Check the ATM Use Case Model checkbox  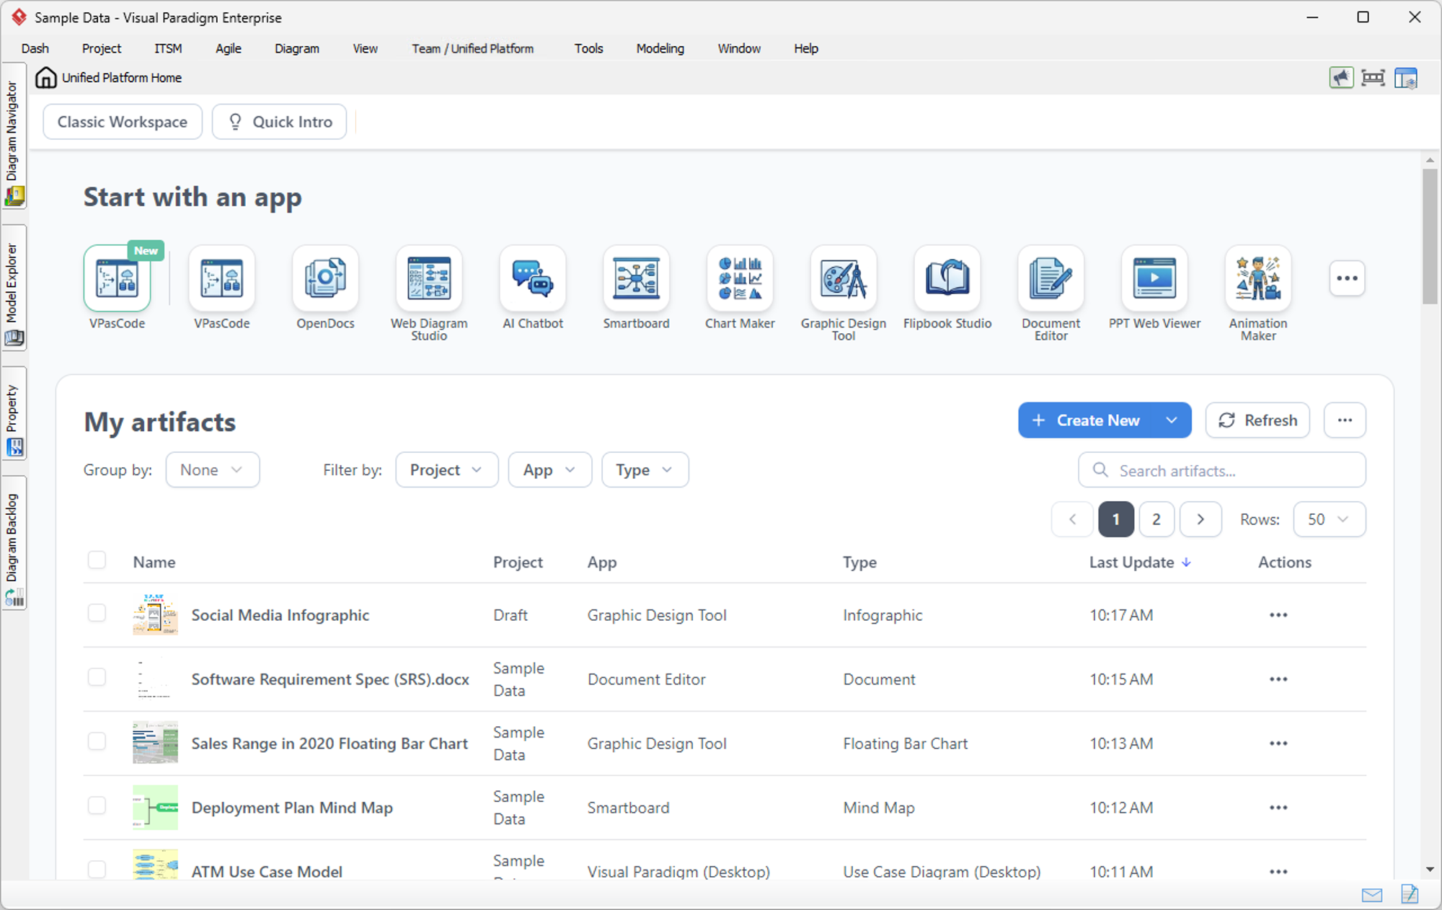click(97, 869)
